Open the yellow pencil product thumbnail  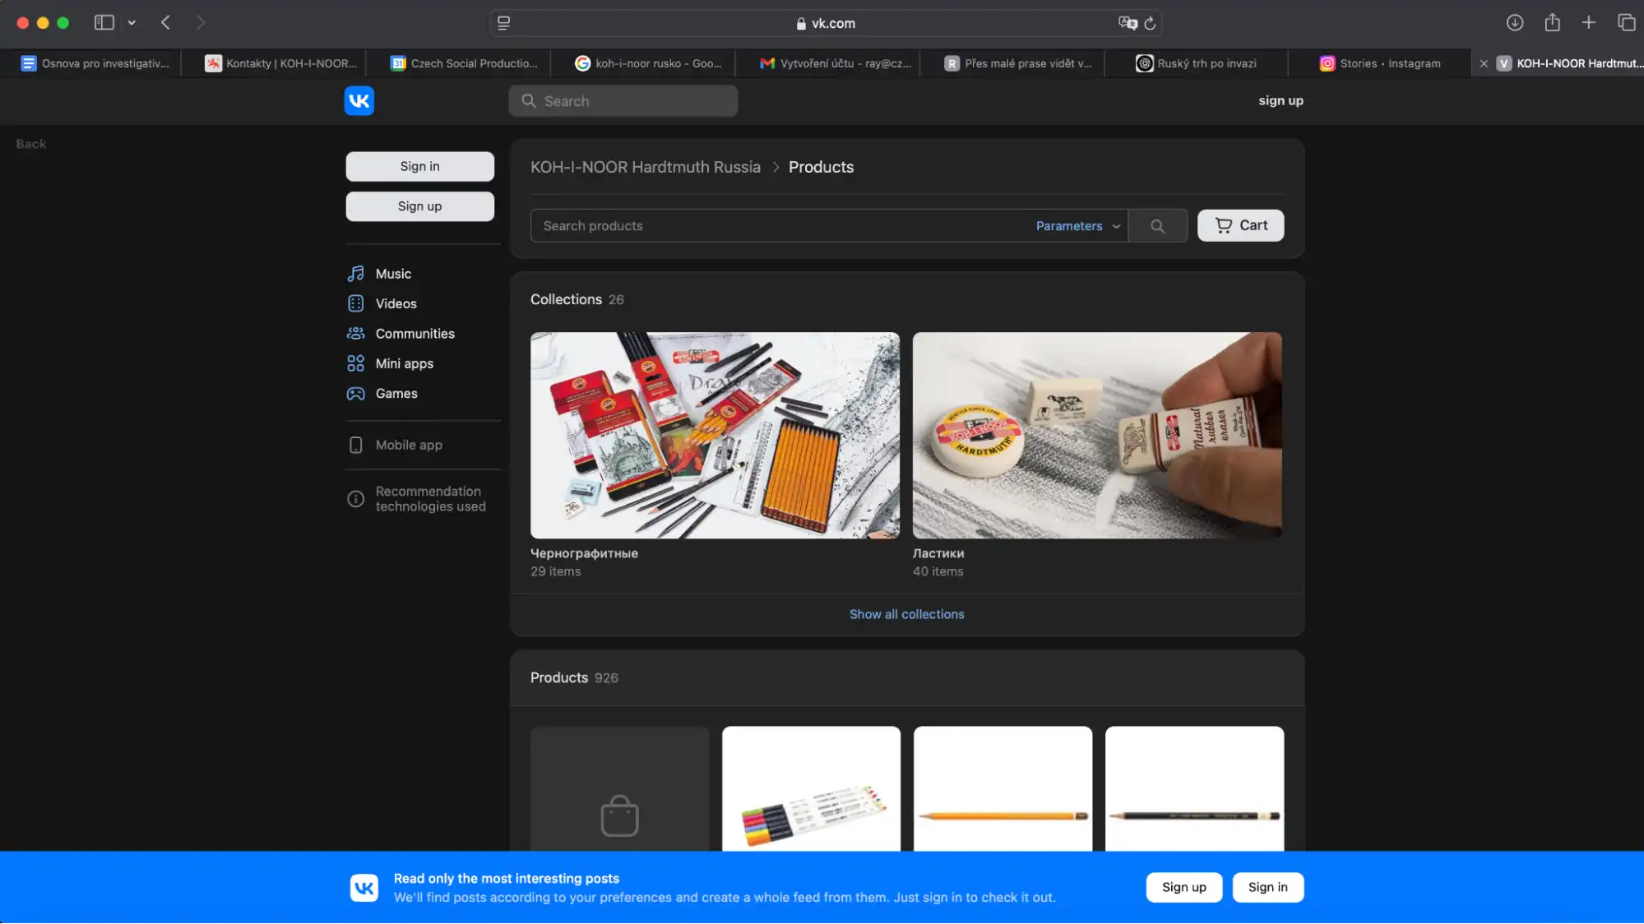1003,789
